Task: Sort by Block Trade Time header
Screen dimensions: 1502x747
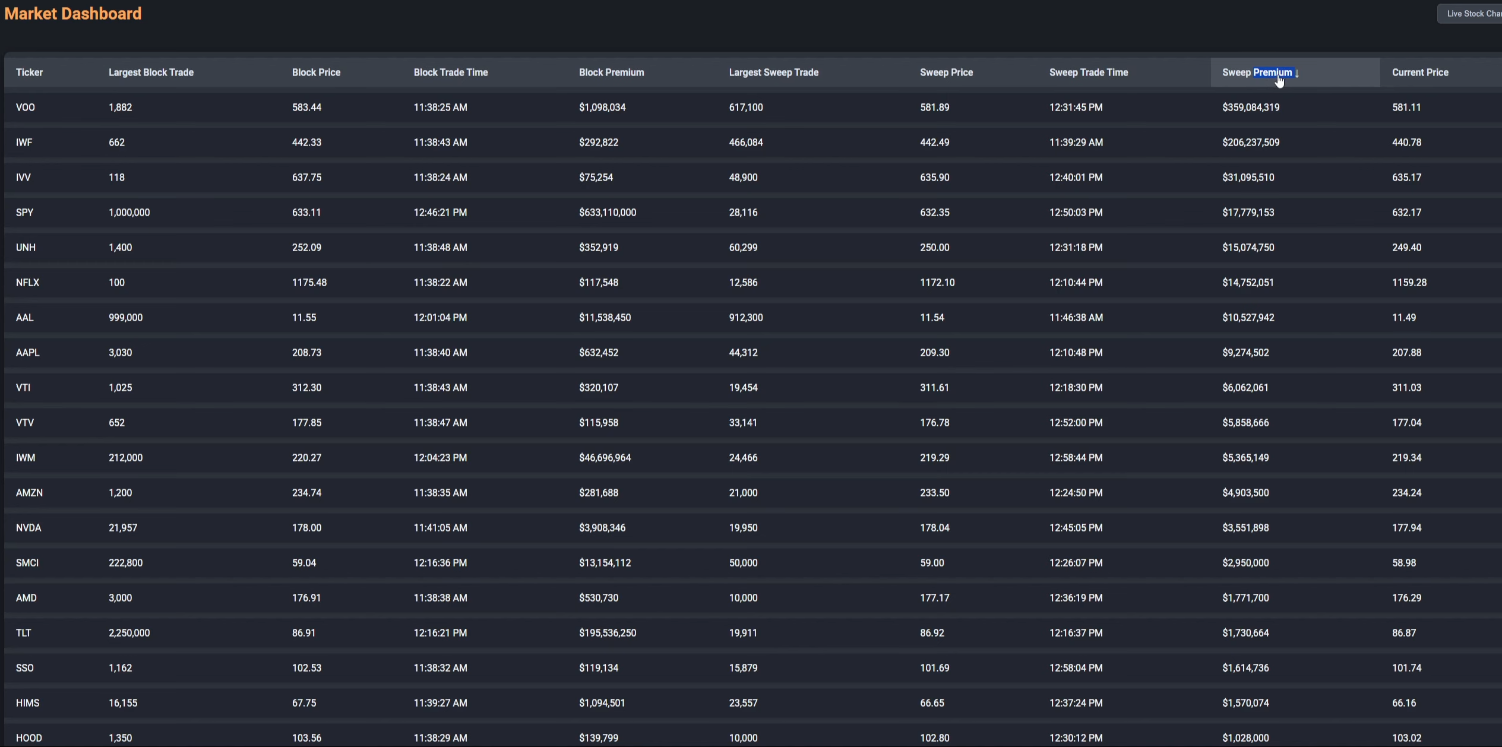Action: coord(450,72)
